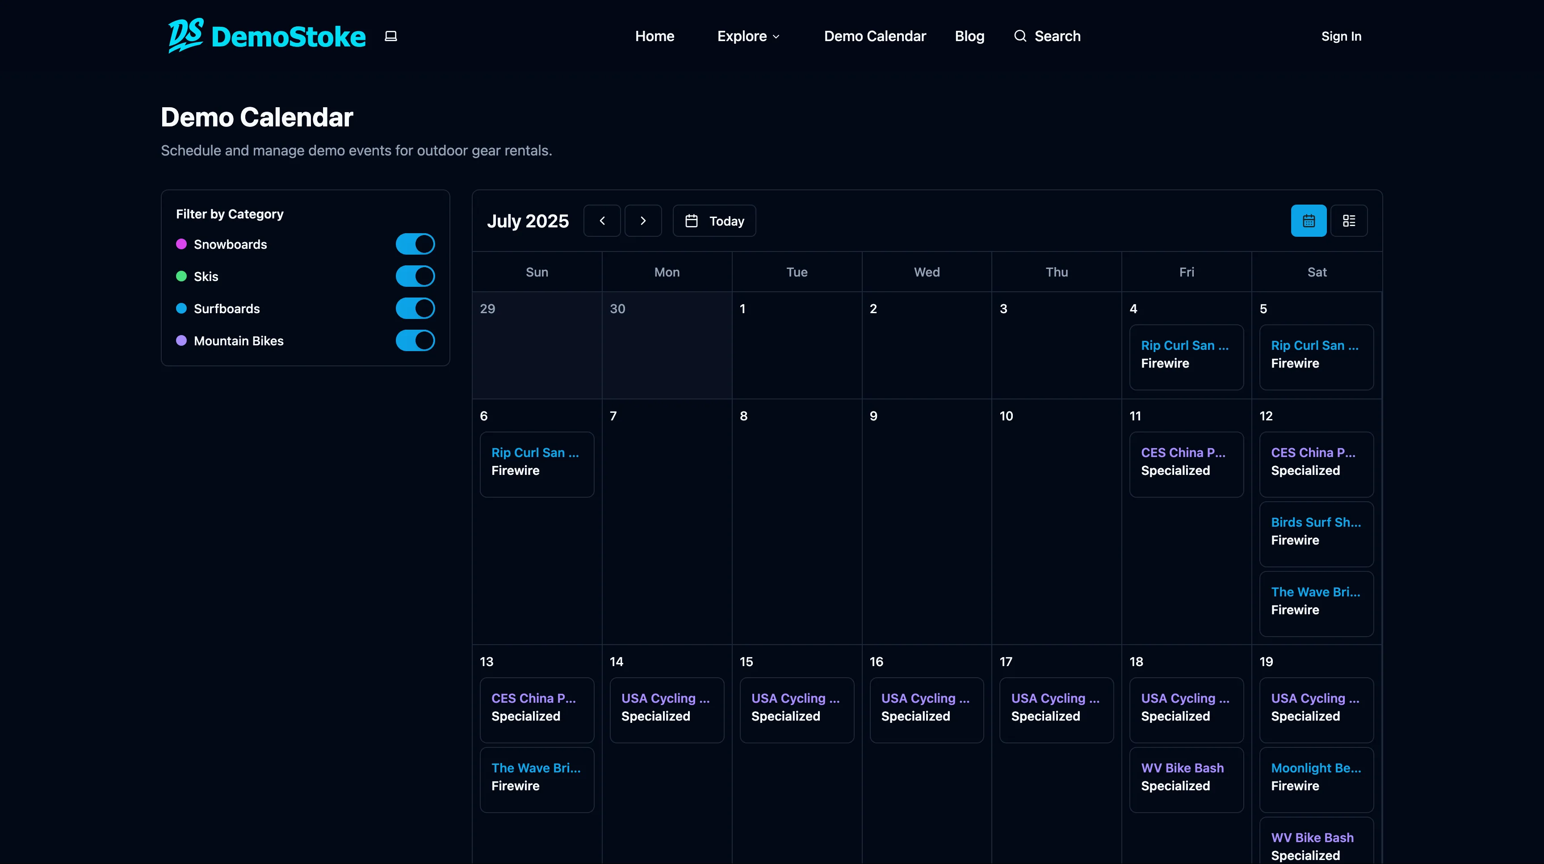
Task: Open USA Cycling event on July 15
Action: pyautogui.click(x=797, y=710)
